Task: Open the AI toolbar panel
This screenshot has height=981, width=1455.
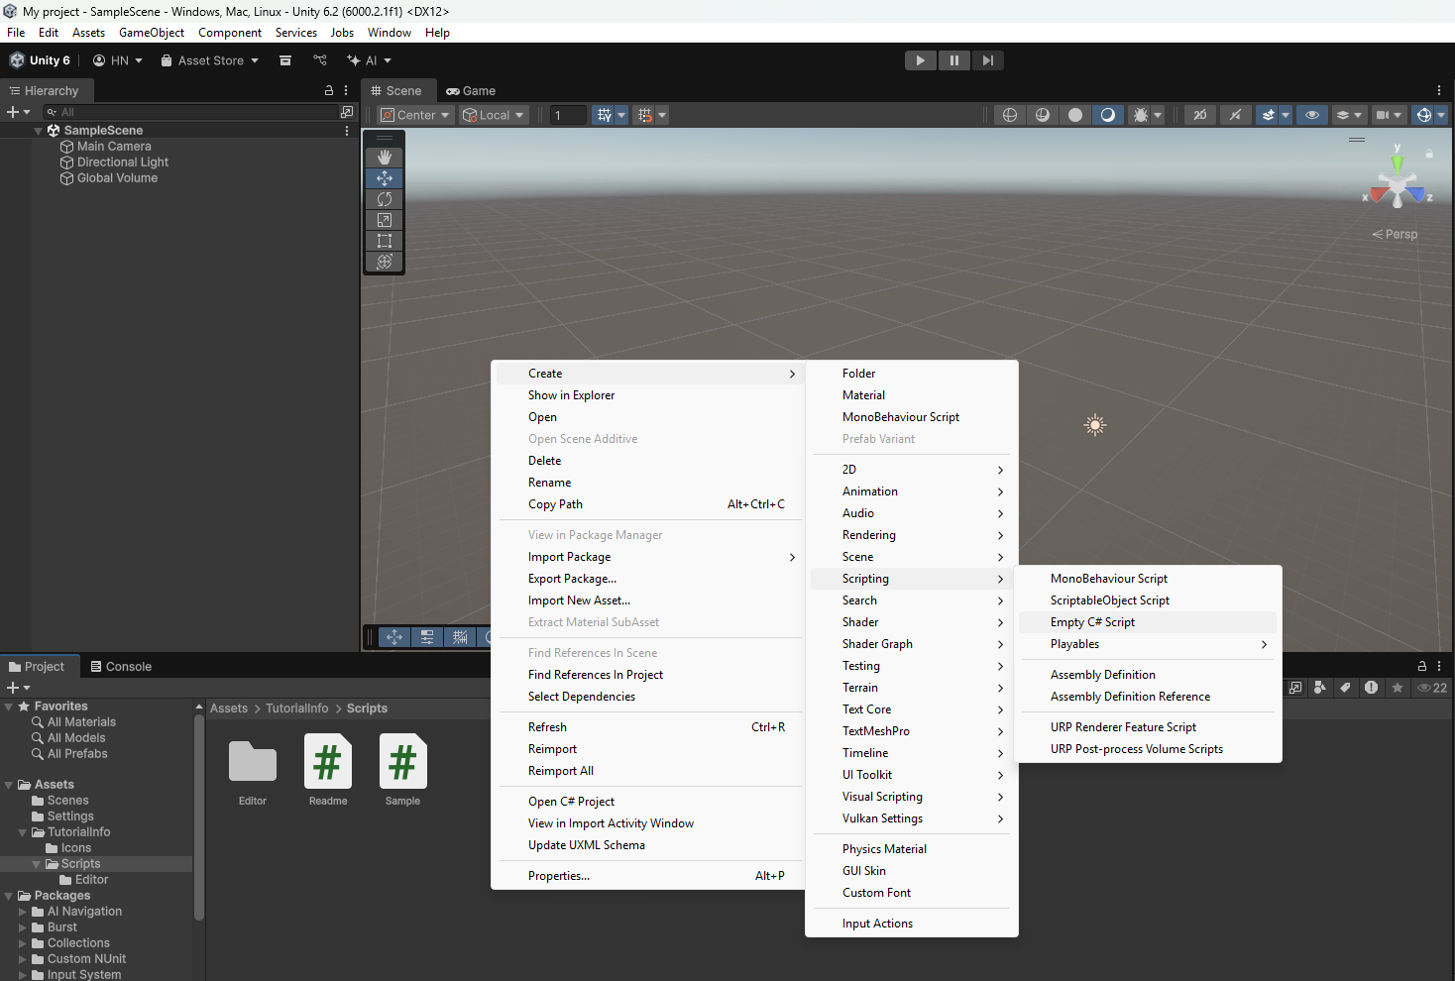Action: [x=370, y=59]
